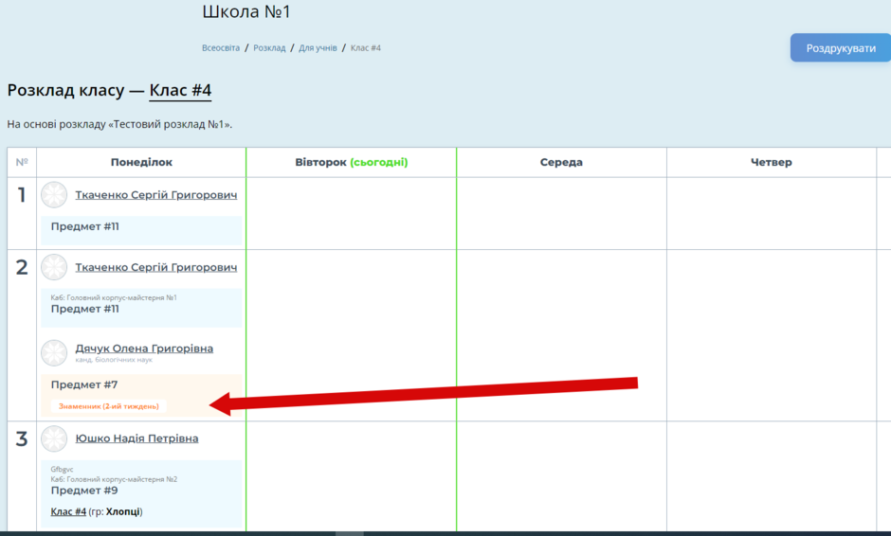Click the Предмет #9 subject text
Image resolution: width=891 pixels, height=536 pixels.
pos(84,490)
